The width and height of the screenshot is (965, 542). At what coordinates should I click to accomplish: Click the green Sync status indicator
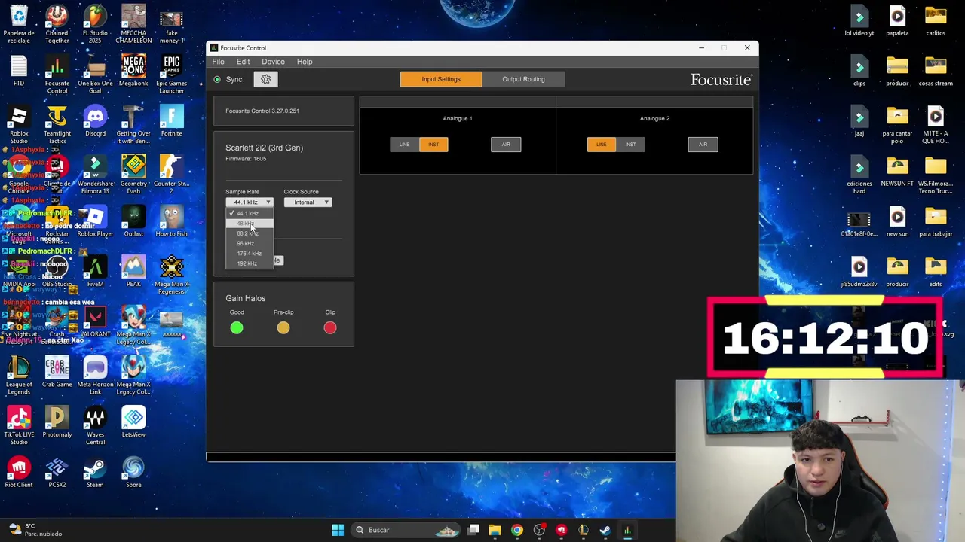217,79
